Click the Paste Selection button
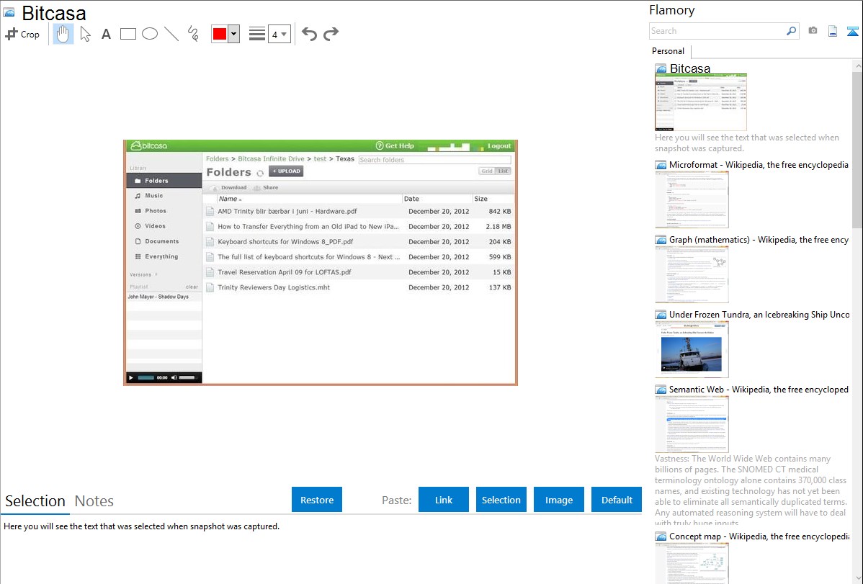This screenshot has width=863, height=584. (x=501, y=500)
